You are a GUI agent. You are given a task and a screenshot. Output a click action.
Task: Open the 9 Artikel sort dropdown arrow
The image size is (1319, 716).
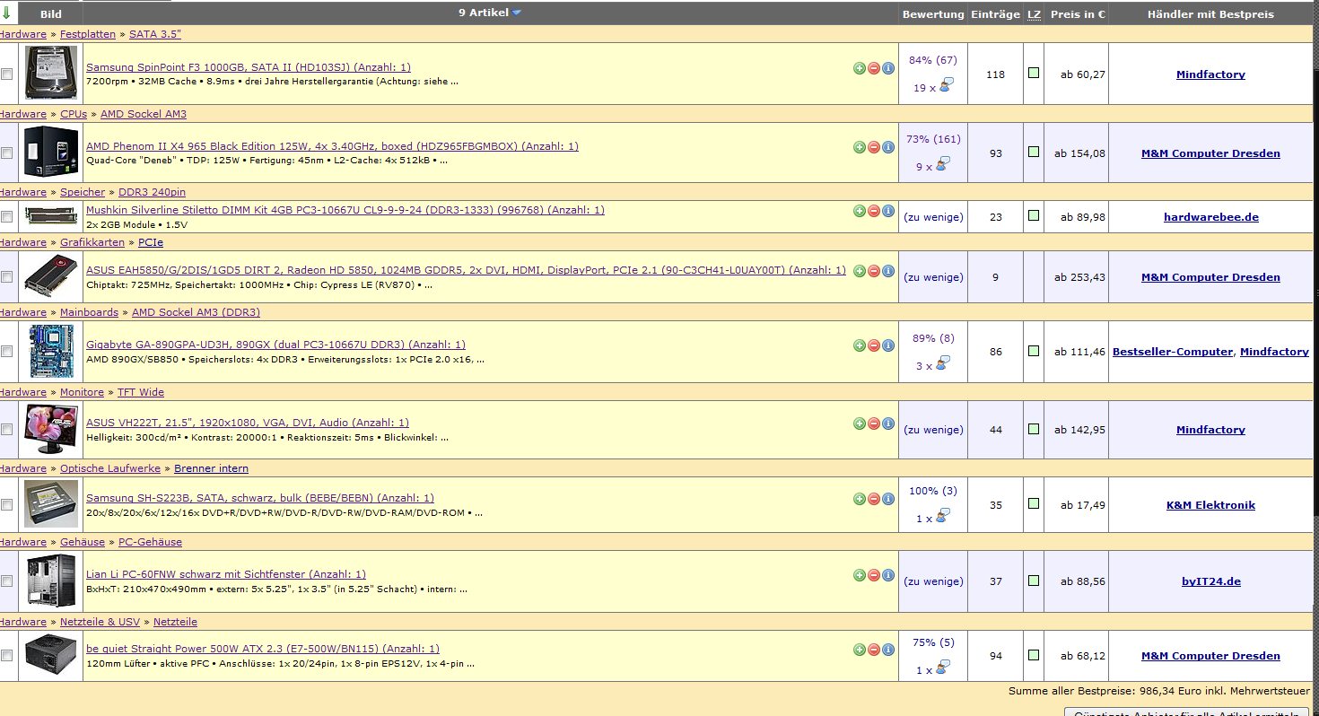point(517,13)
